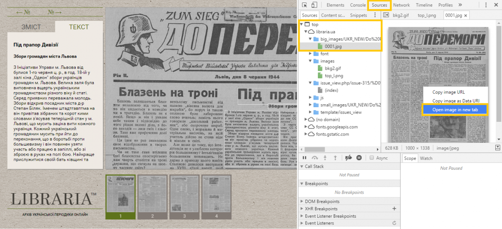Toggle the device toolbar icon
Image resolution: width=502 pixels, height=229 pixels.
[314, 5]
